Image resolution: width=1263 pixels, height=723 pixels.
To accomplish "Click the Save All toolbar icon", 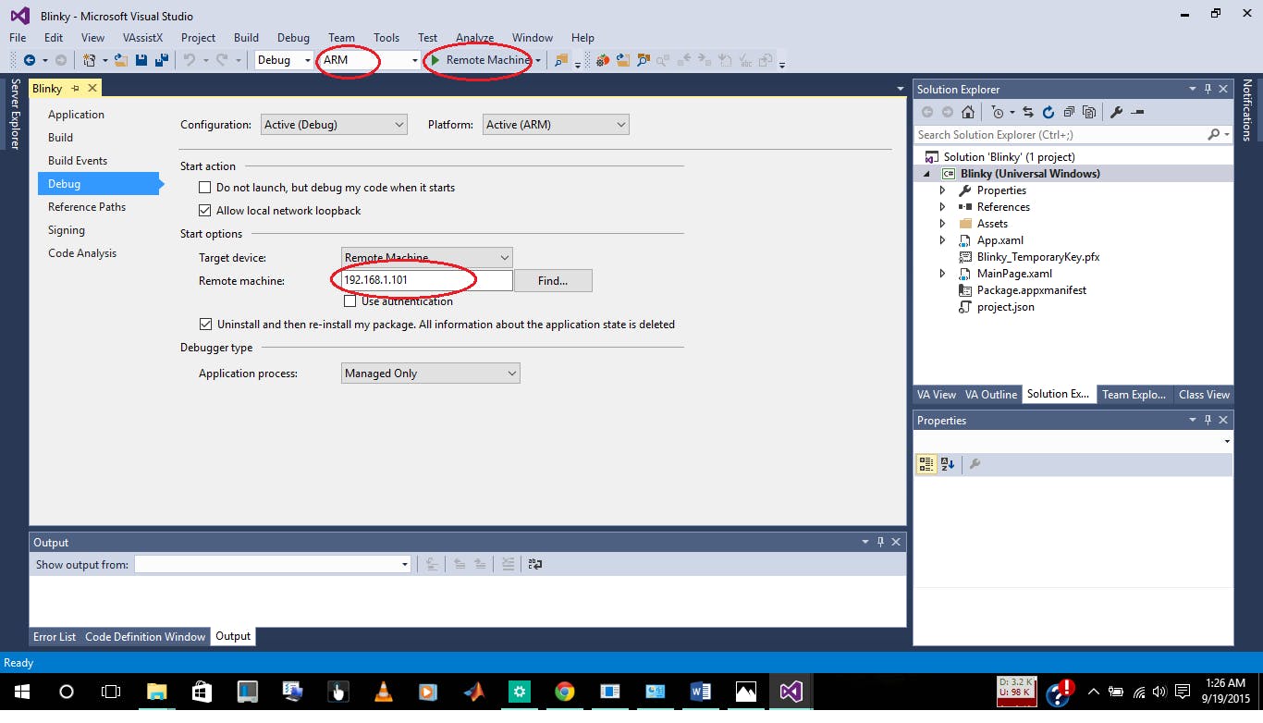I will click(160, 60).
